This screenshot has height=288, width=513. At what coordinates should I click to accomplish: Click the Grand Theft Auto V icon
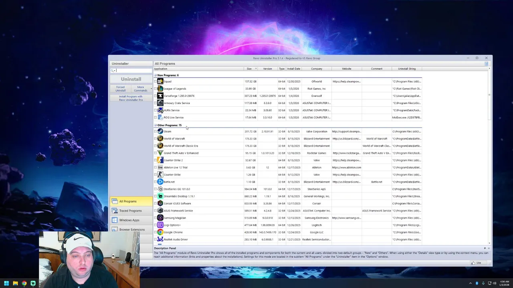coord(160,153)
